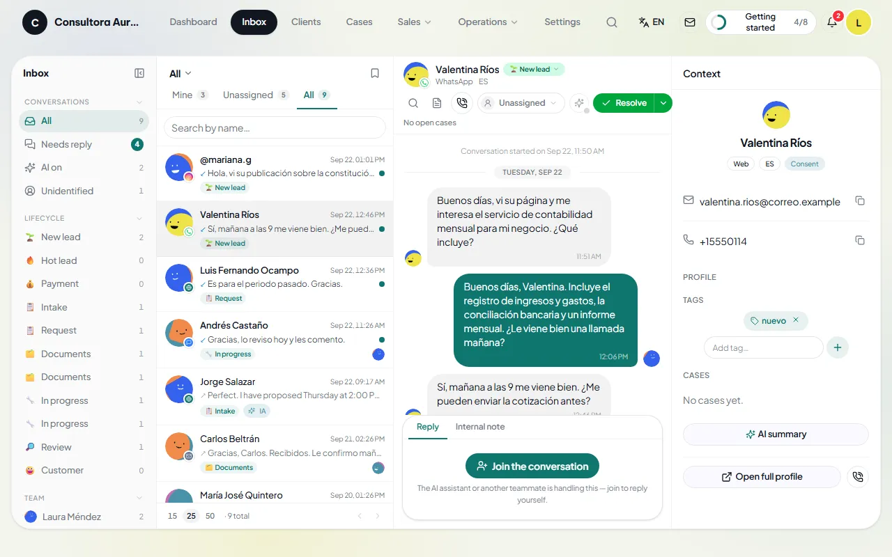Select Needs reply filter
Screen dimensions: 892x557
(84, 144)
